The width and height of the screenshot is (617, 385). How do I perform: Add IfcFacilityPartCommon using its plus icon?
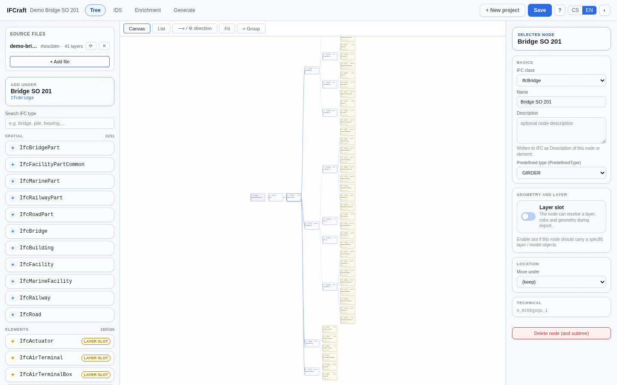pos(13,165)
